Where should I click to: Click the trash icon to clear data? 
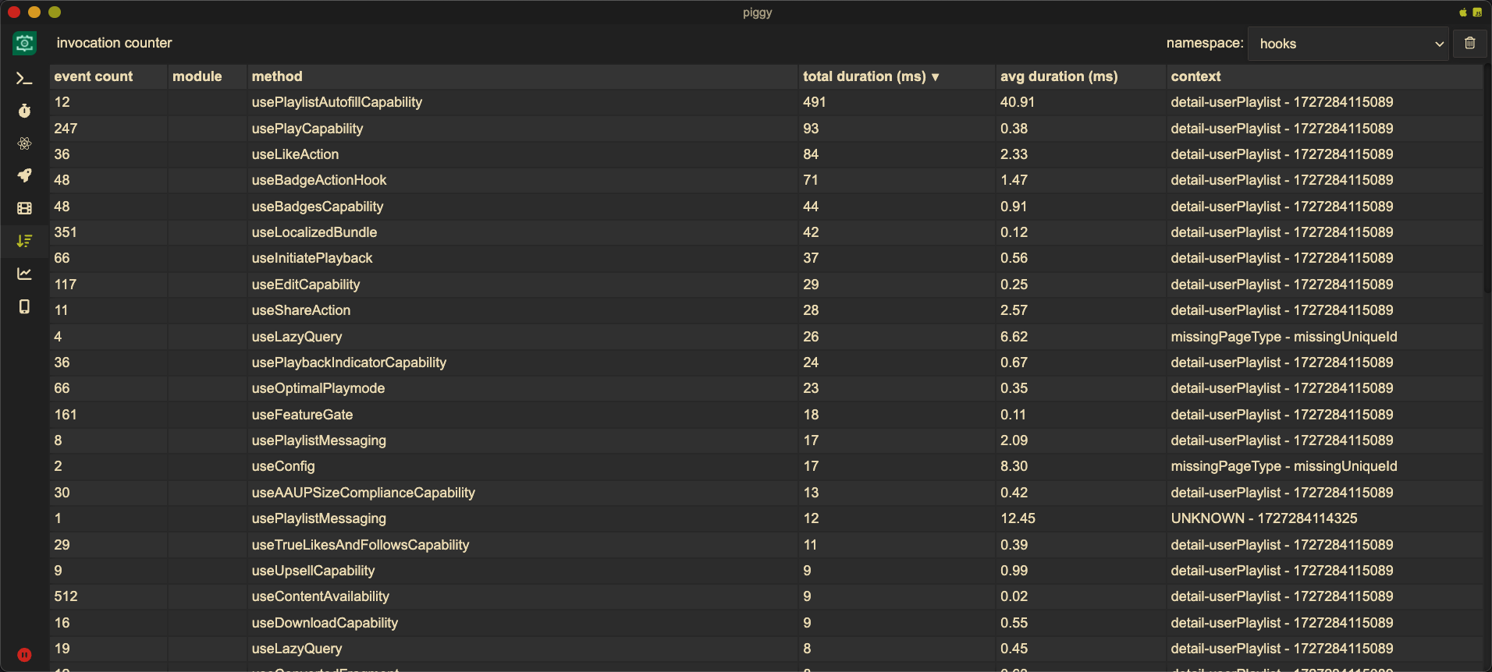[1469, 44]
